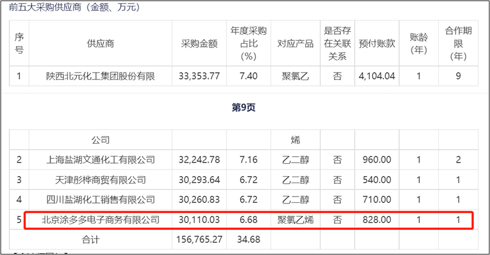Click the 合作期限(年) column header
The image size is (490, 255).
(x=458, y=44)
